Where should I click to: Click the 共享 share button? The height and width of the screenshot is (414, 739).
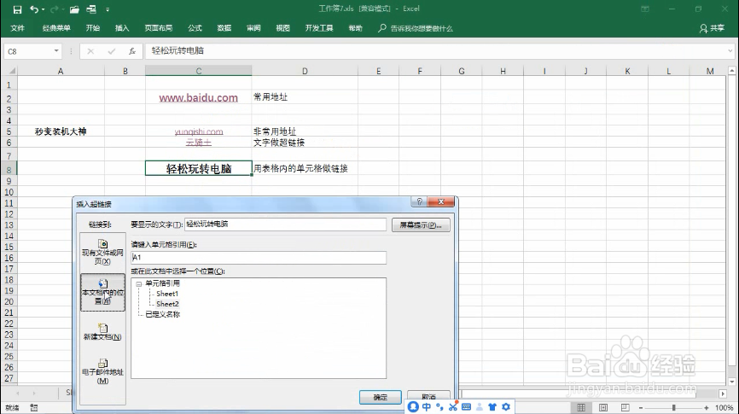point(713,29)
